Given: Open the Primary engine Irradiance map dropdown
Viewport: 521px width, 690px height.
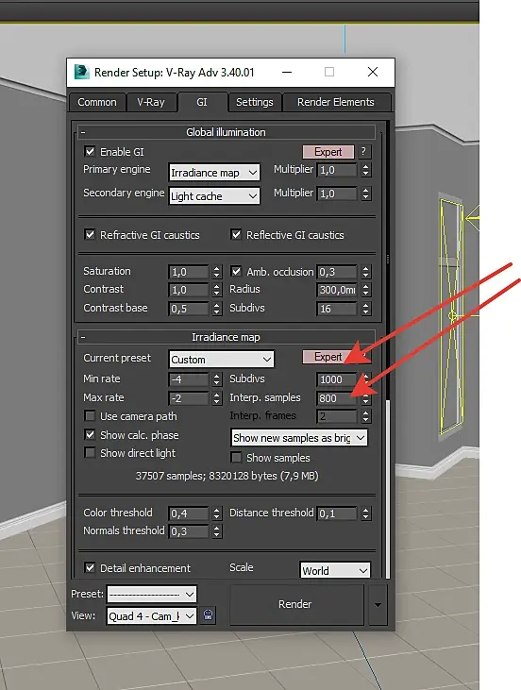Looking at the screenshot, I should (x=214, y=173).
